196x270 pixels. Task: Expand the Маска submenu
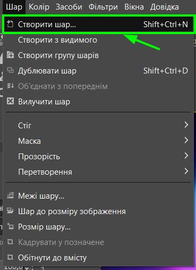(x=186, y=141)
